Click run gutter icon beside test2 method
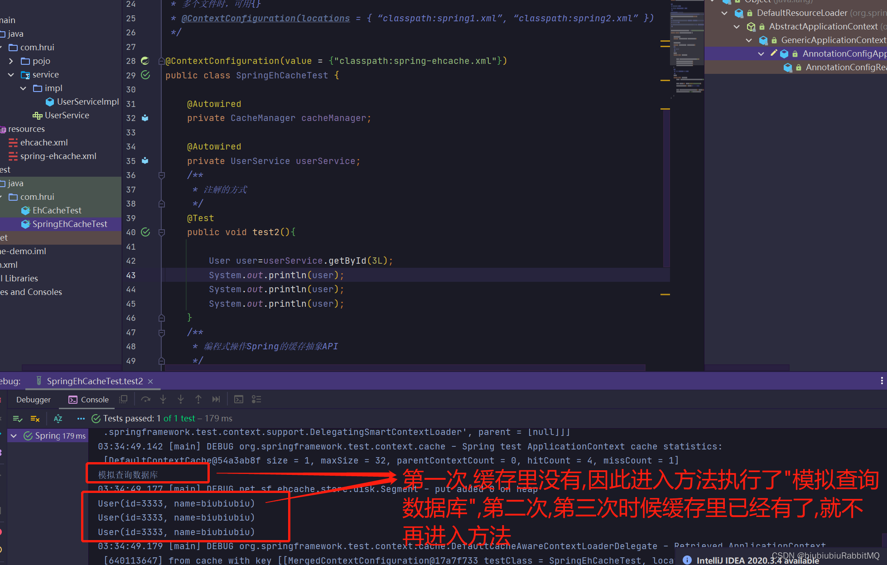This screenshot has height=565, width=887. pyautogui.click(x=145, y=232)
